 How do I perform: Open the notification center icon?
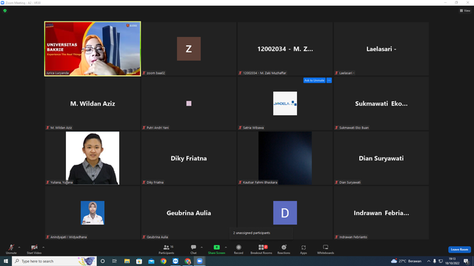[x=467, y=261]
